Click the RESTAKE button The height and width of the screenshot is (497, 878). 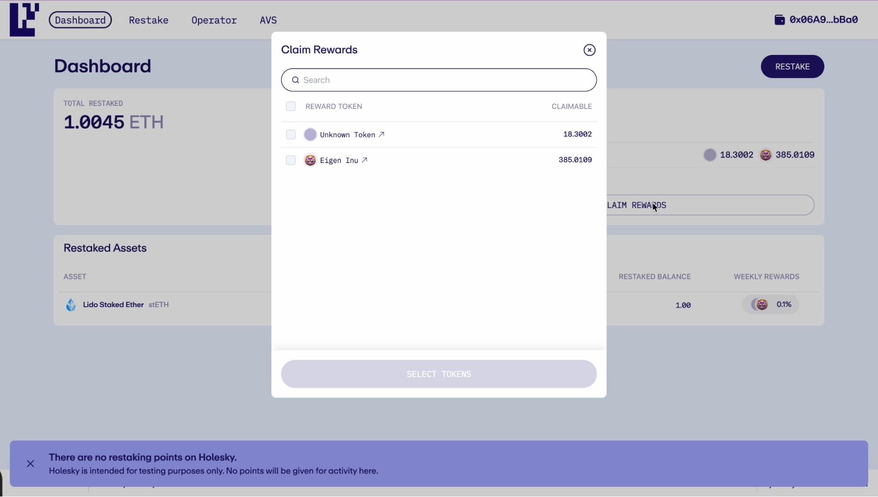tap(792, 66)
